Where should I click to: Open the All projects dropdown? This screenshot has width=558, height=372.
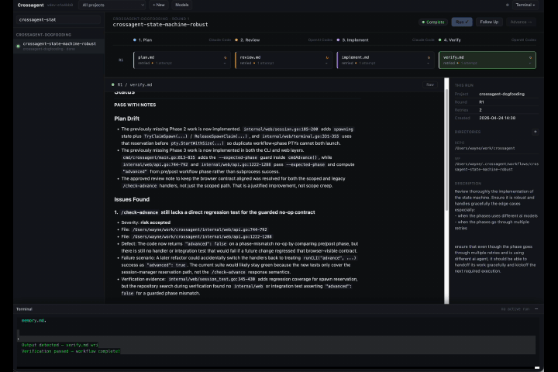click(x=112, y=5)
